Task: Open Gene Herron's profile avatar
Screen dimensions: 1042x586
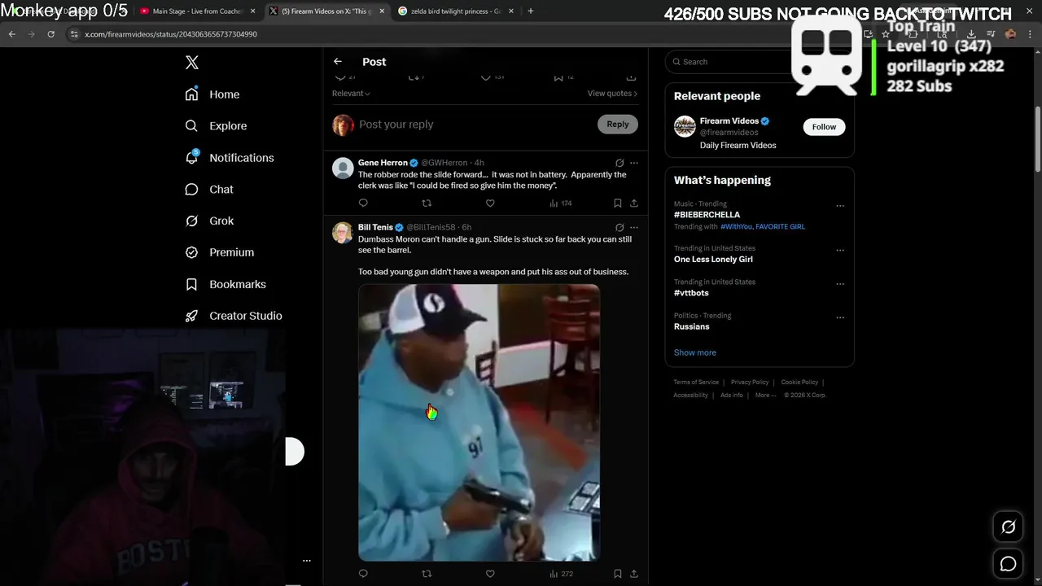Action: 343,168
